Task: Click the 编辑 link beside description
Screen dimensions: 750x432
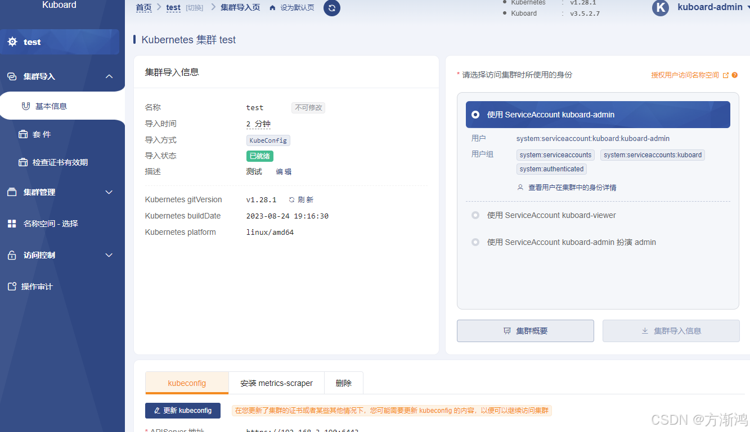Action: tap(284, 172)
